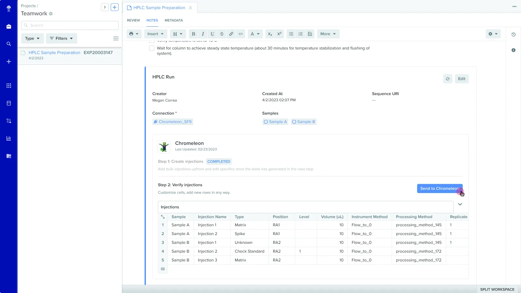Open the Filters dropdown
Screen dimensions: 521x293
pyautogui.click(x=62, y=38)
